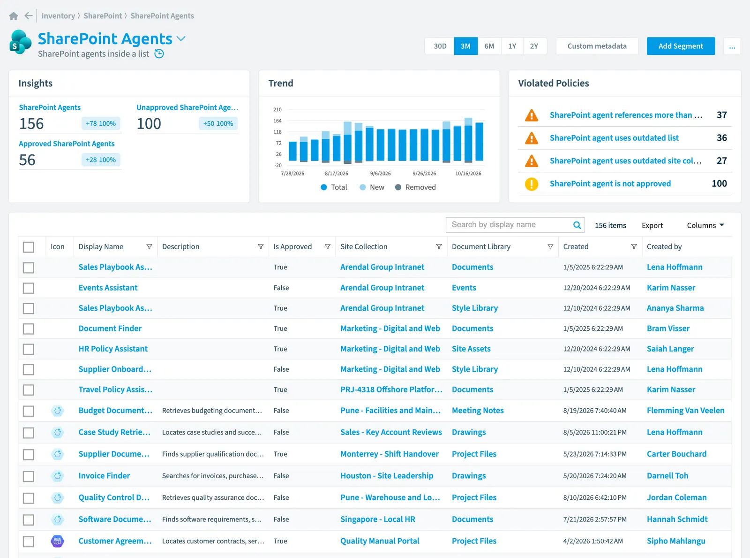
Task: Check the HR Policy Assistant row checkbox
Action: pos(29,349)
